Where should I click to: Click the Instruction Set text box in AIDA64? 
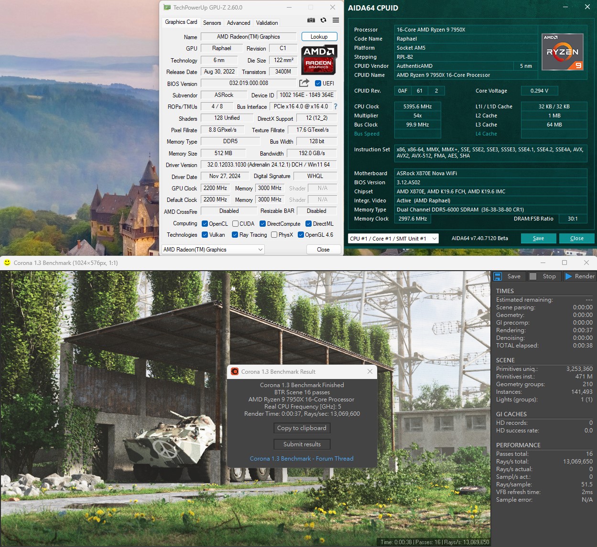[x=491, y=153]
